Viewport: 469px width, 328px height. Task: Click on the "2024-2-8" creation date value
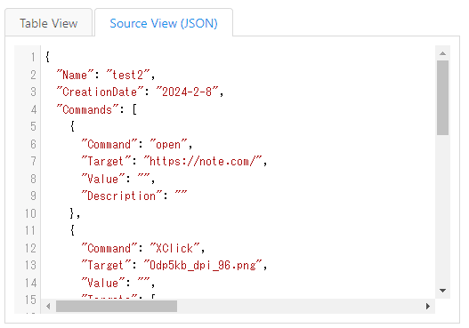click(x=187, y=92)
